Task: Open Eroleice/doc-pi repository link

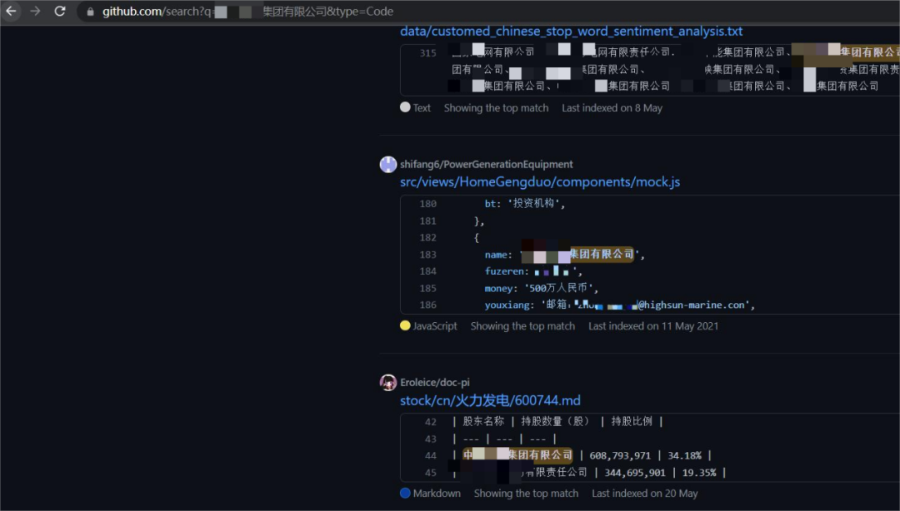Action: tap(434, 382)
